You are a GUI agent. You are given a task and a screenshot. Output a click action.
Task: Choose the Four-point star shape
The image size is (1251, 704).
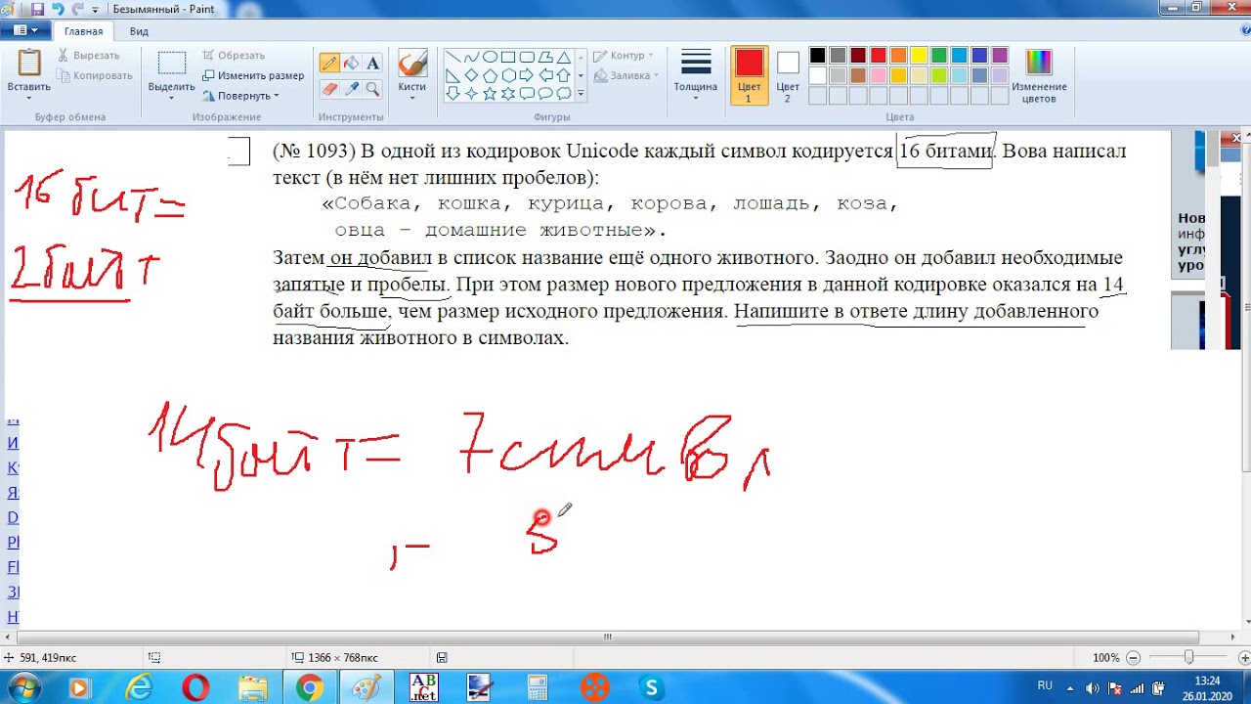pyautogui.click(x=472, y=94)
